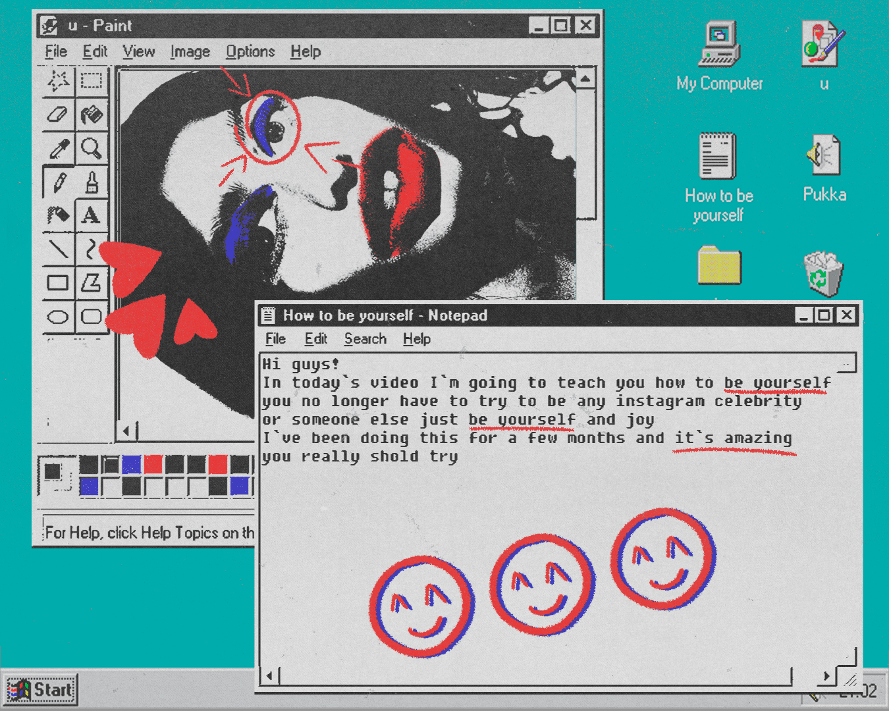Open the Options menu in Paint
889x711 pixels.
[250, 51]
